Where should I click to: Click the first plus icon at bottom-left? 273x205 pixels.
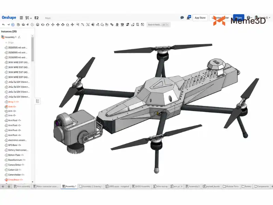[x=3, y=186]
